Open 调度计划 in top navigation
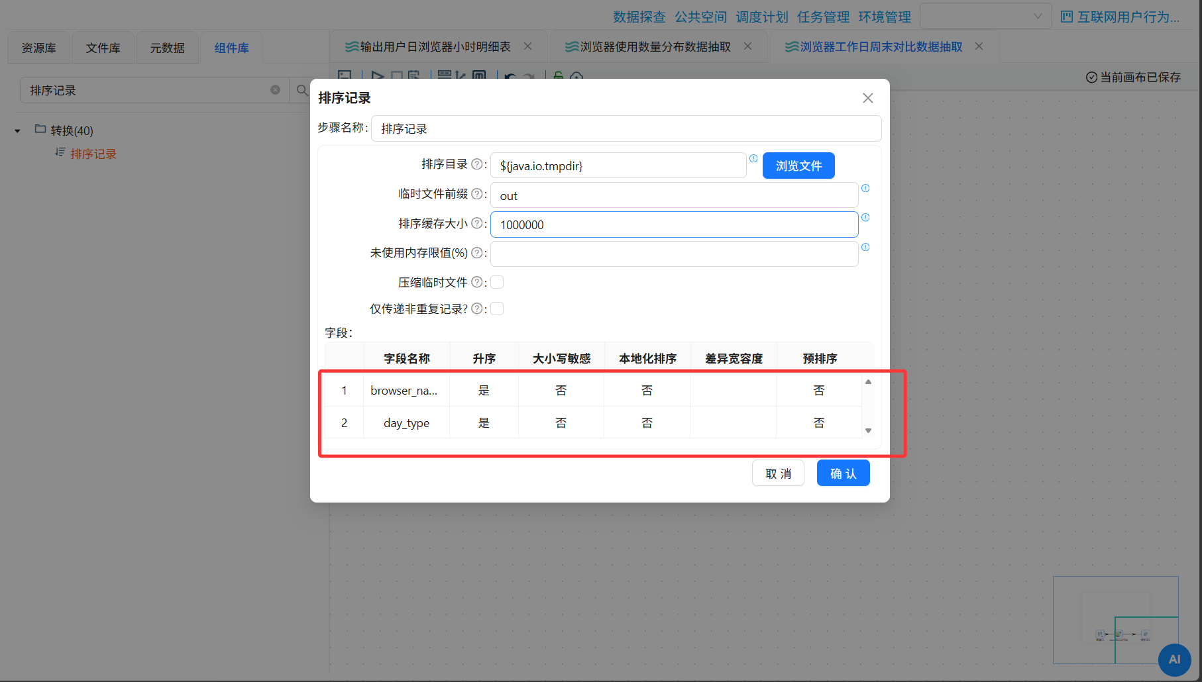1202x682 pixels. click(762, 17)
